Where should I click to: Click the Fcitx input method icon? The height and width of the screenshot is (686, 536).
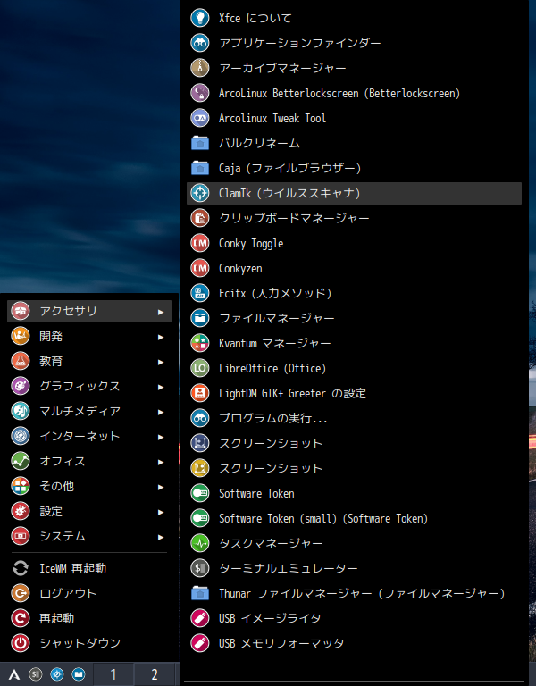click(200, 293)
